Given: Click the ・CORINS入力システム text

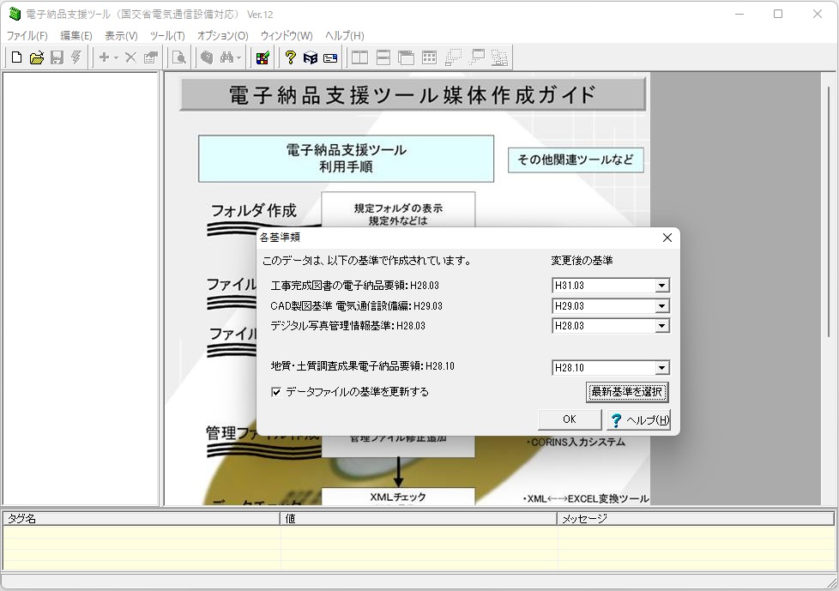Looking at the screenshot, I should [576, 443].
